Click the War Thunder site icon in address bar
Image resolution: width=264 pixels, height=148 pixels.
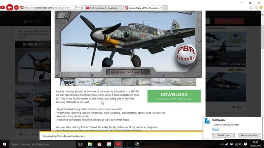(x=22, y=7)
